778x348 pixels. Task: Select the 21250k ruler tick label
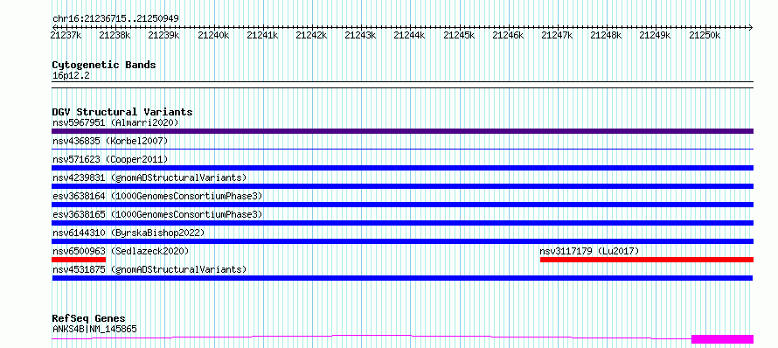(705, 35)
